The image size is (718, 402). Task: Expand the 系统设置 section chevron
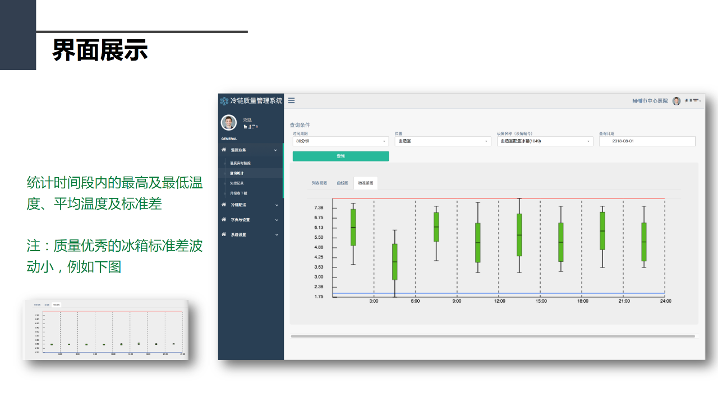tap(277, 235)
